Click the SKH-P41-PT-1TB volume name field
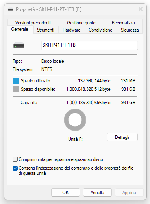150x204 pixels. tap(90, 45)
